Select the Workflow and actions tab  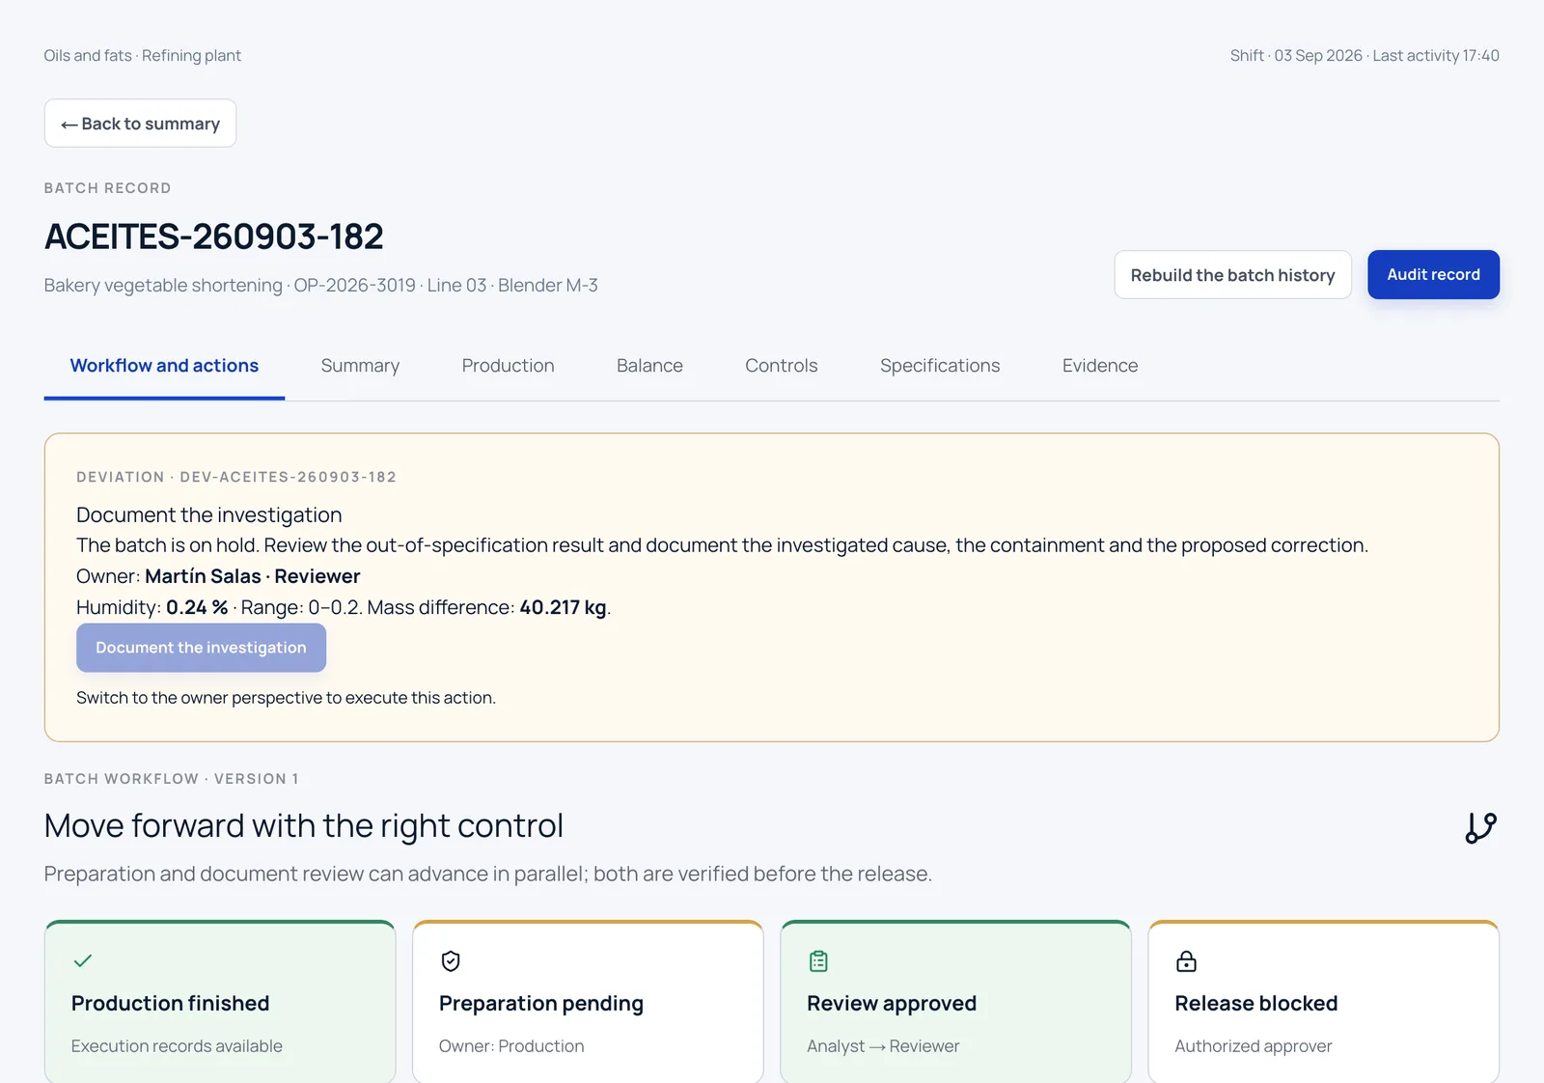[164, 366]
